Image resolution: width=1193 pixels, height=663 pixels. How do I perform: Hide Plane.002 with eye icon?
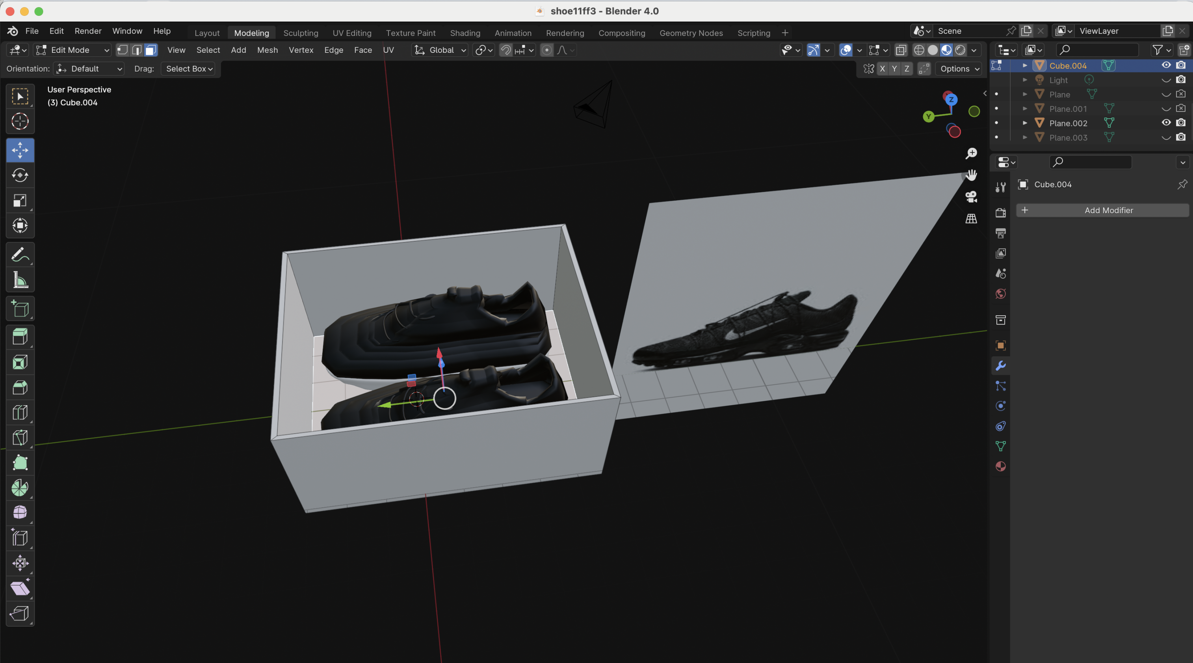[1166, 123]
